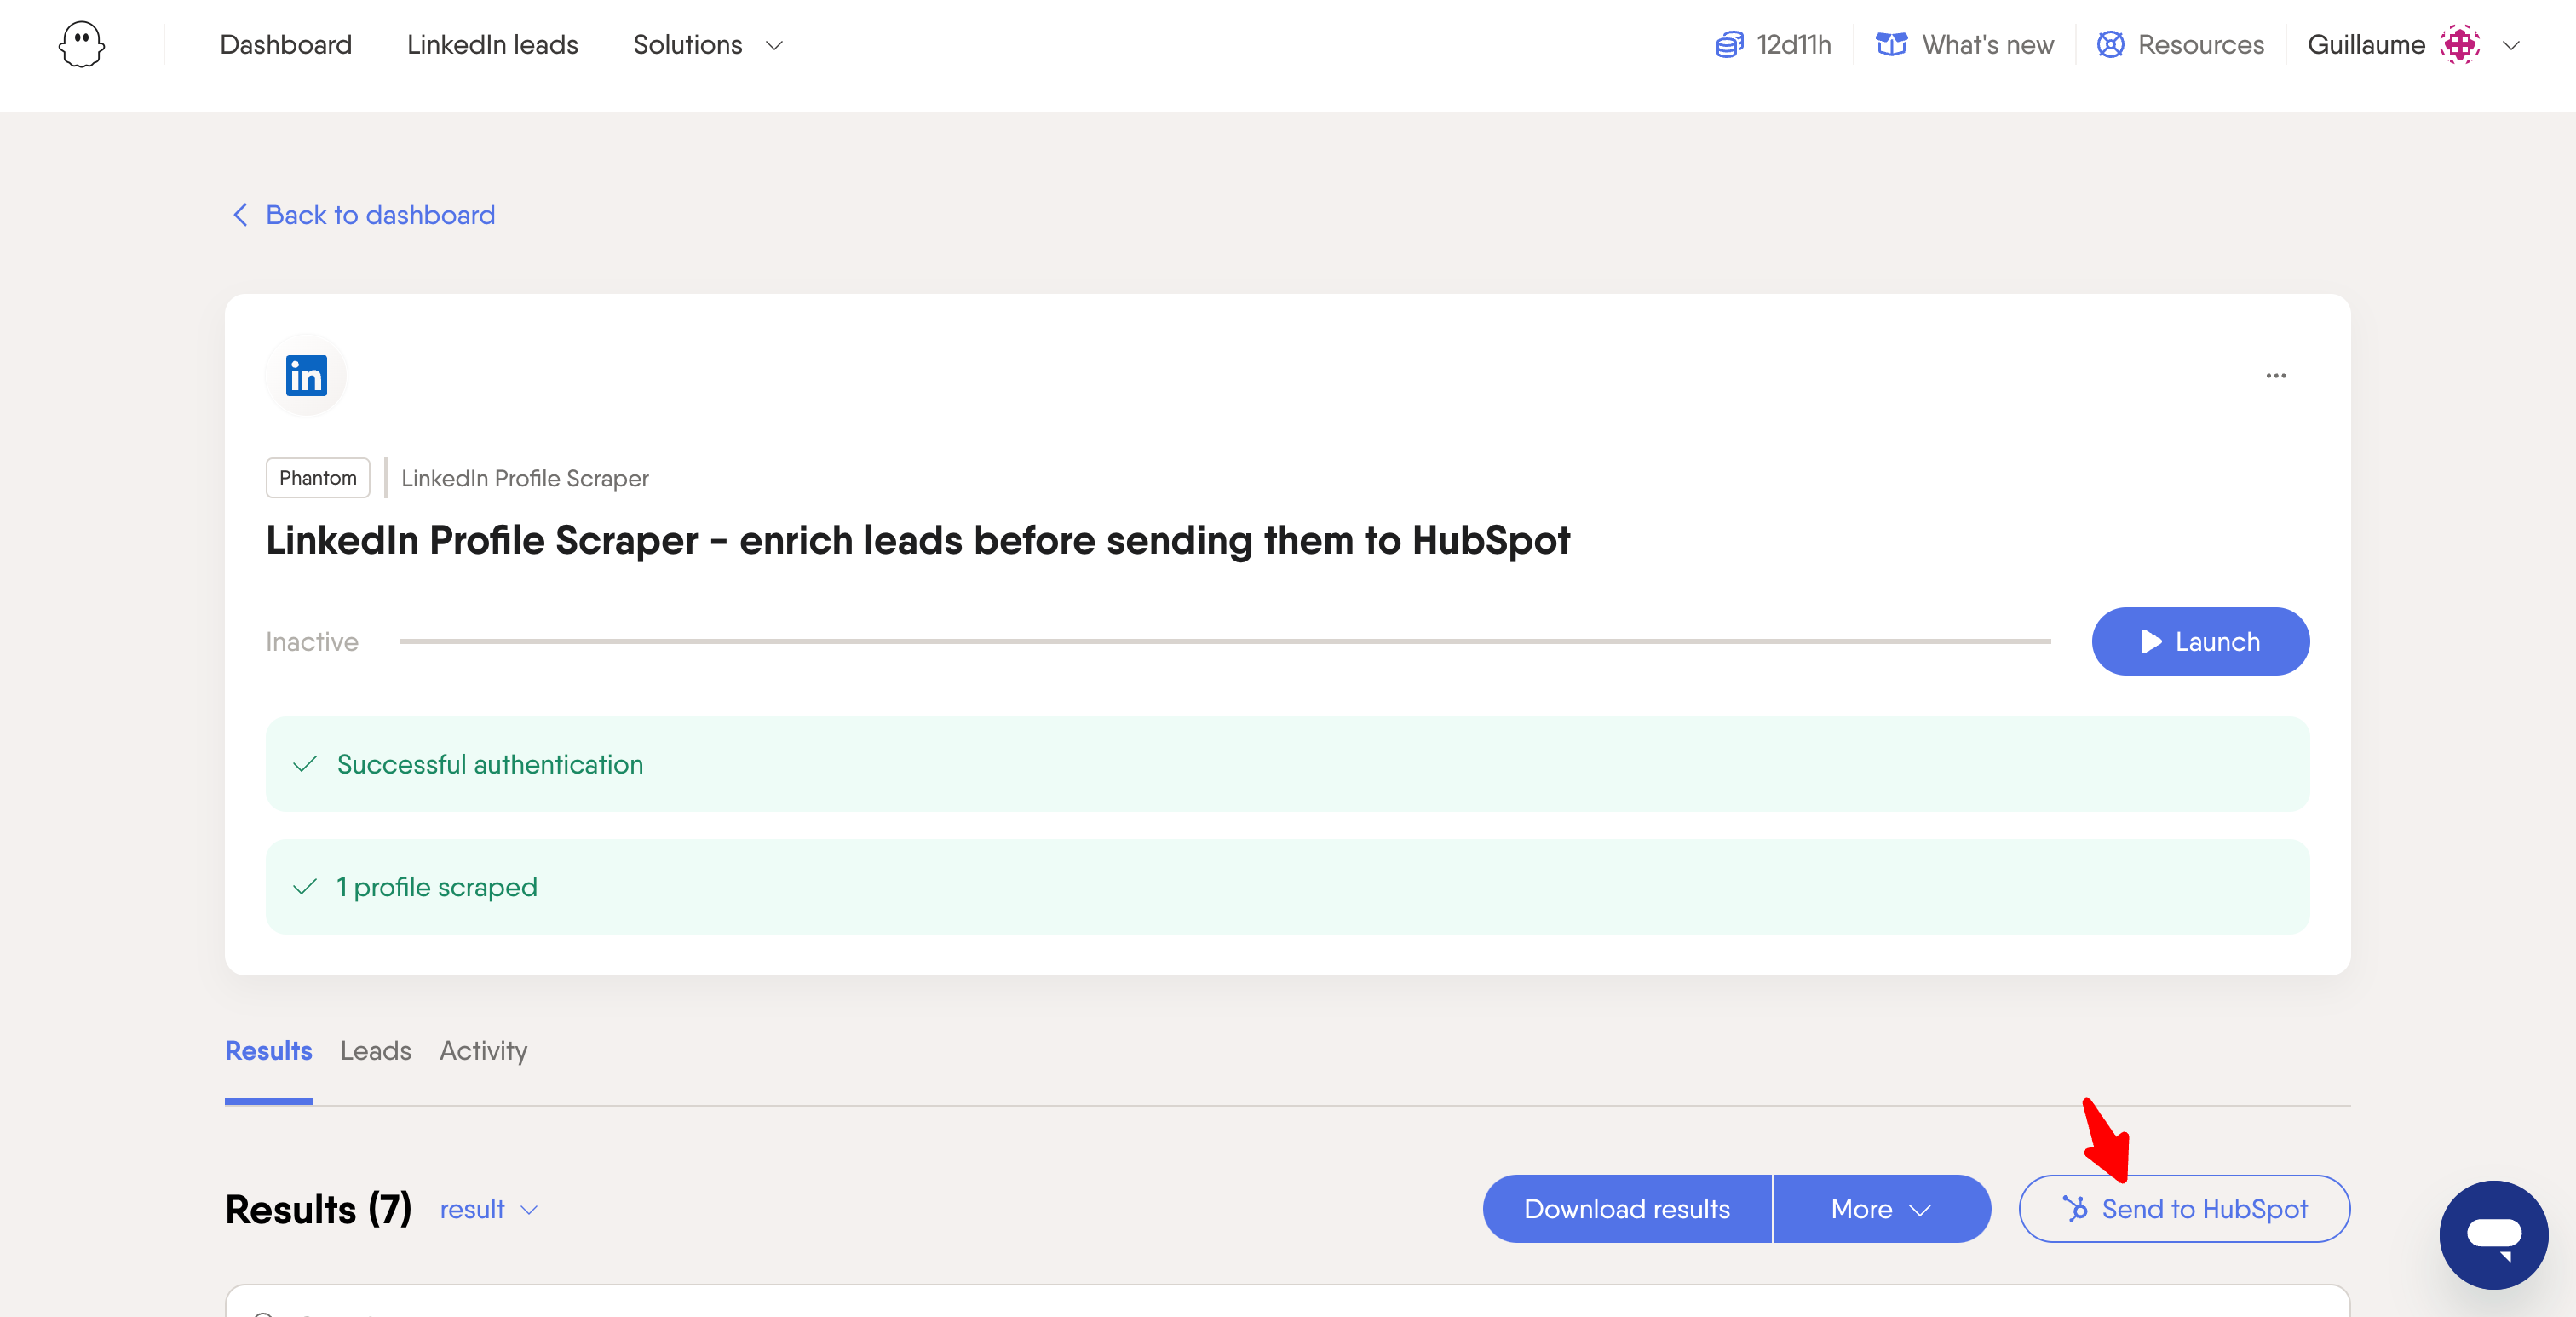Click the LinkedIn logo icon
The image size is (2576, 1317).
(306, 375)
